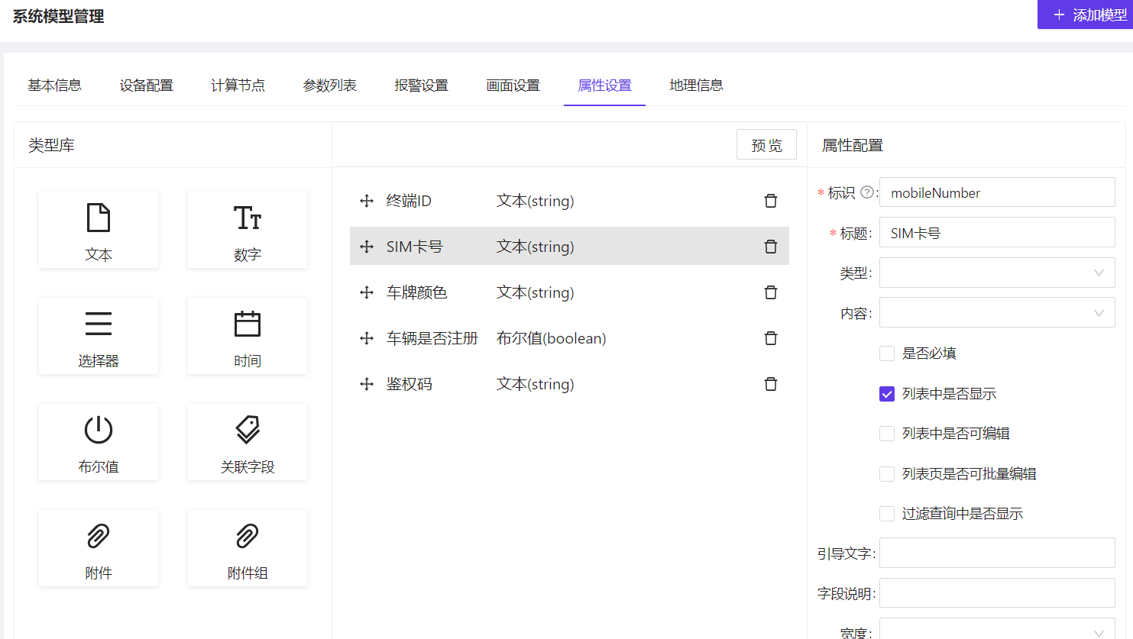Uncheck 列表中是否显示
The width and height of the screenshot is (1133, 639).
(886, 393)
